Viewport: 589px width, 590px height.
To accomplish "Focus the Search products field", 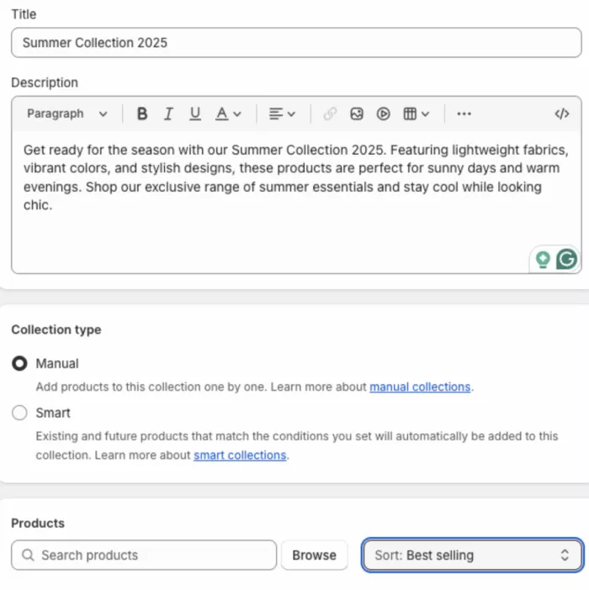I will tap(144, 555).
